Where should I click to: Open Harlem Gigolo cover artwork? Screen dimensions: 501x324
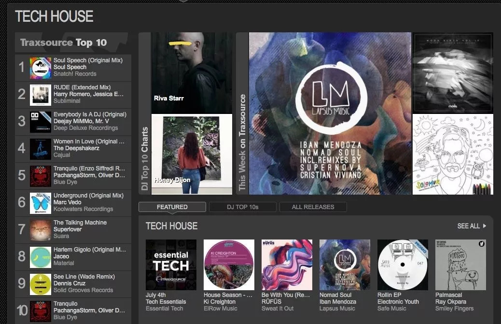pos(41,257)
